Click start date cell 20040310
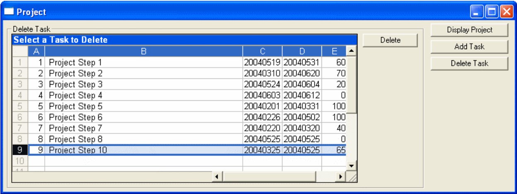Image resolution: width=517 pixels, height=194 pixels. click(262, 73)
